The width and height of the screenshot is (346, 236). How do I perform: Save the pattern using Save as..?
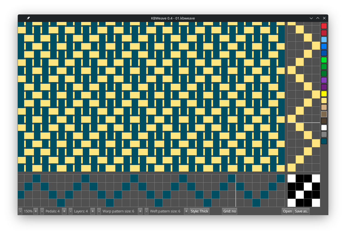(301, 211)
